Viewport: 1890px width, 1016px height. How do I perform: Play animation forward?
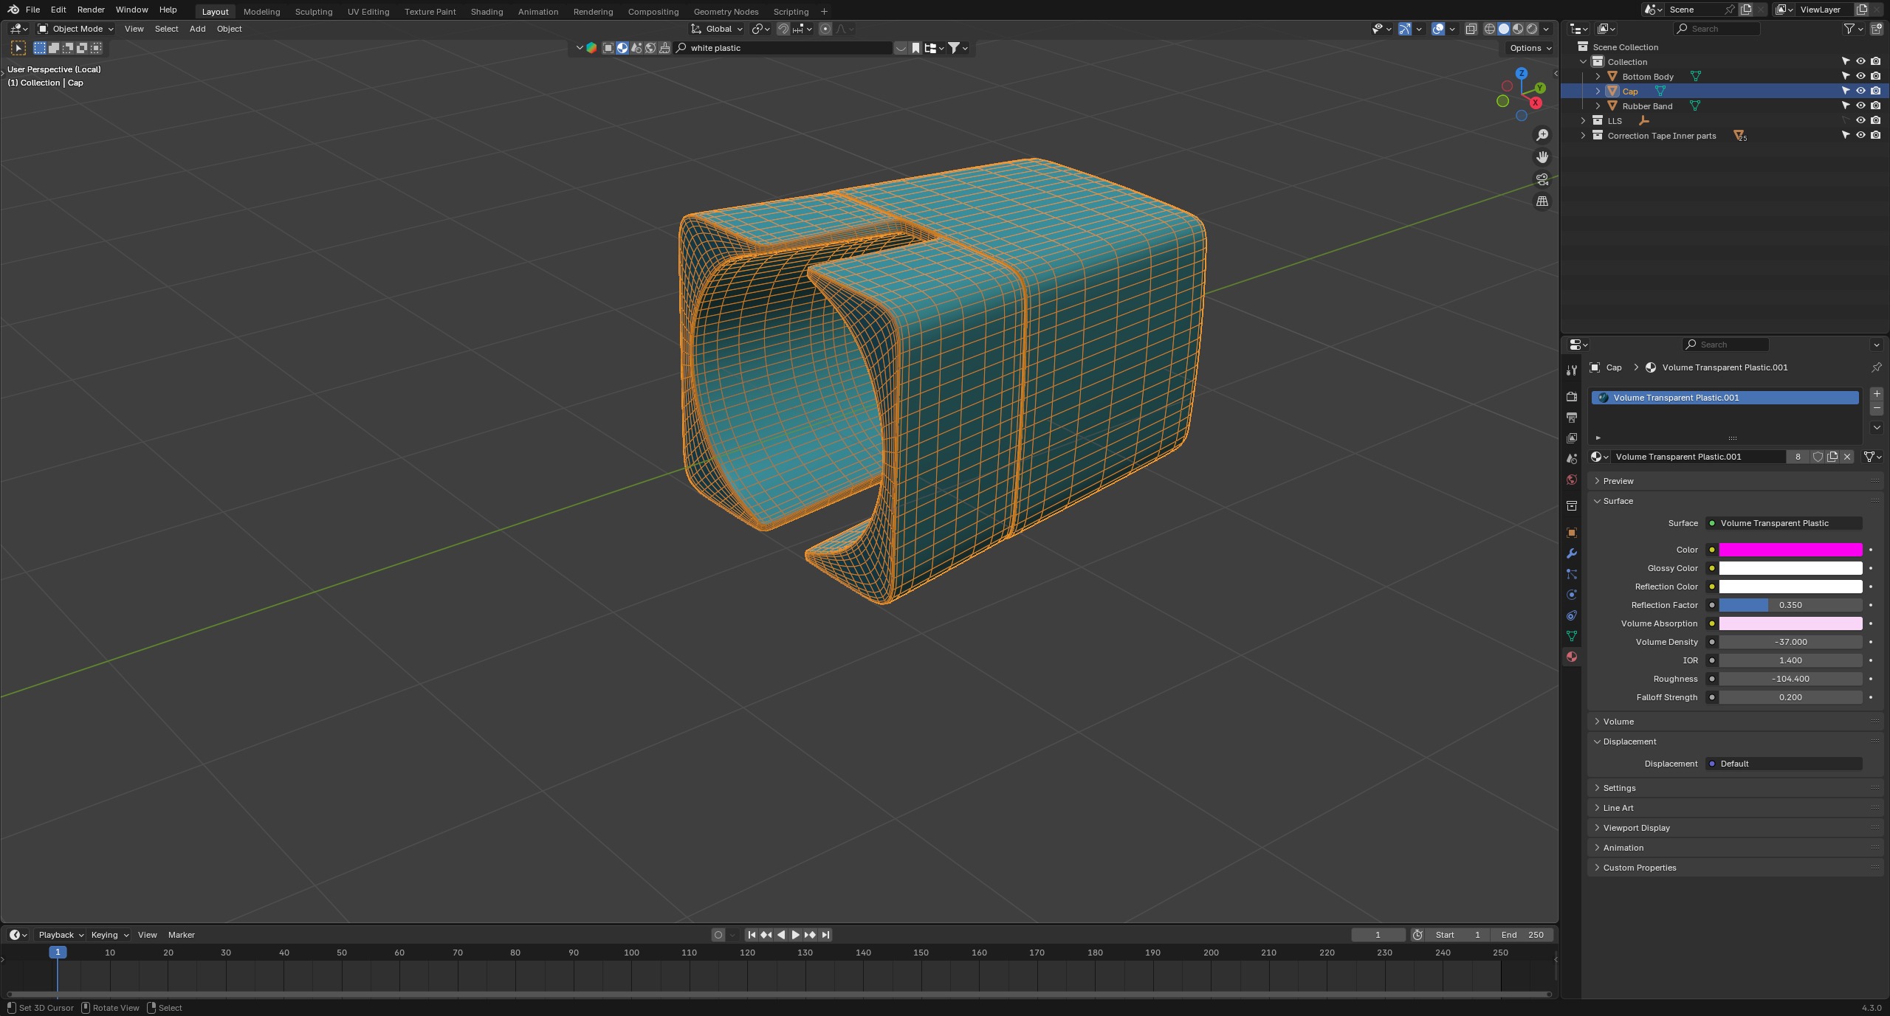tap(795, 935)
